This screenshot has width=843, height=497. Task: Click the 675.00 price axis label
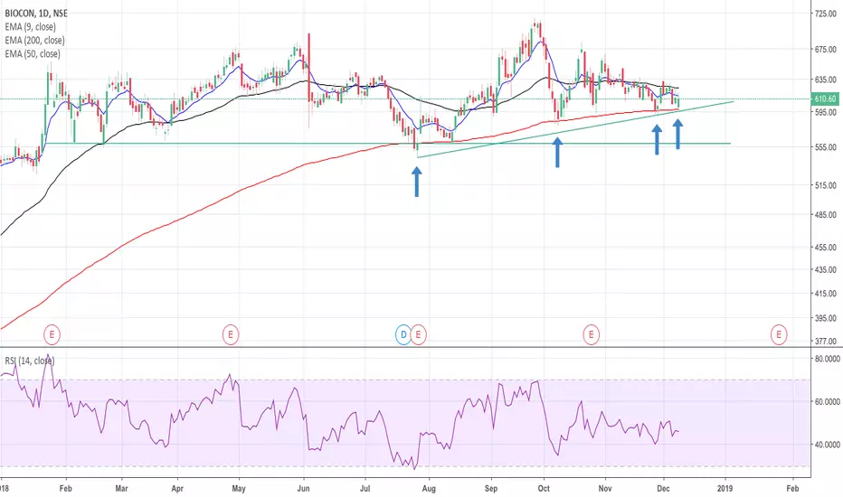(825, 50)
